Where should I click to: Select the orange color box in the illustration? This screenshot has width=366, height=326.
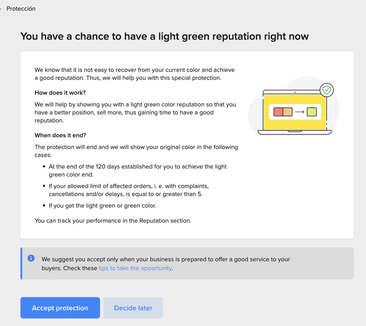point(288,112)
